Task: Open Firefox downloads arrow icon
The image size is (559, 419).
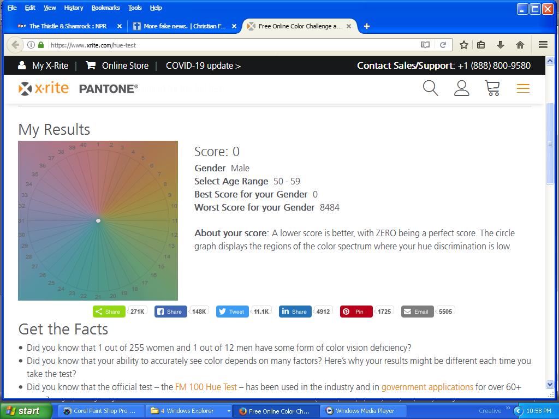Action: (500, 45)
